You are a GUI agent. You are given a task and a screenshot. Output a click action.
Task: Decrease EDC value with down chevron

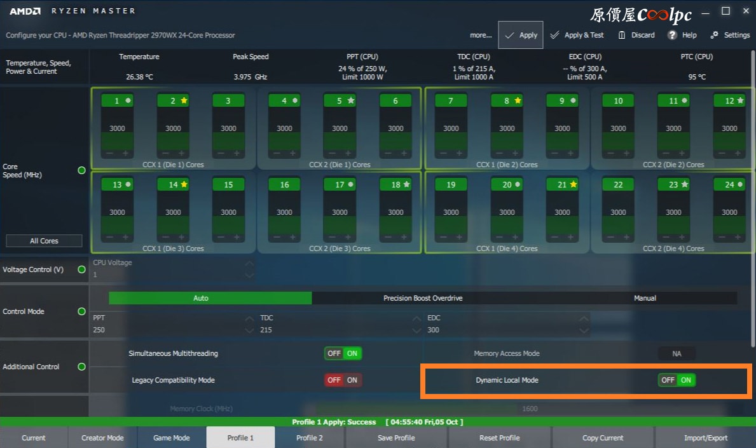(x=584, y=330)
